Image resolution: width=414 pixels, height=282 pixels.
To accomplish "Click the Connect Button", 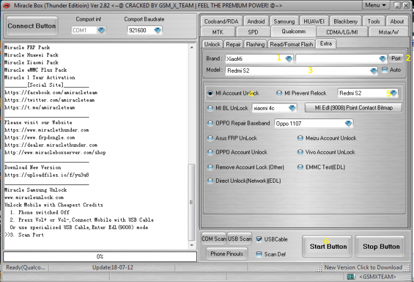I will (32, 26).
